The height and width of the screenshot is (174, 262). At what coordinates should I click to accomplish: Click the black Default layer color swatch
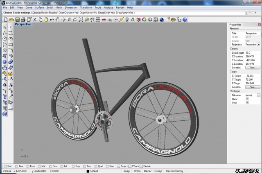click(x=87, y=171)
